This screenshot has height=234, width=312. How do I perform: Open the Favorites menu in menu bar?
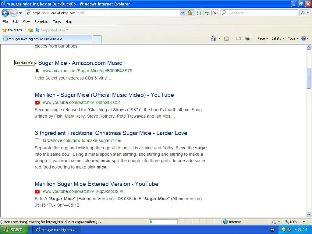coord(41,22)
